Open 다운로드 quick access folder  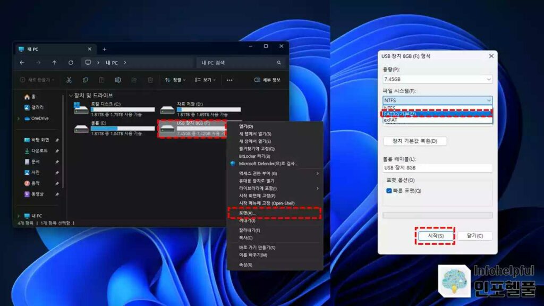click(36, 150)
